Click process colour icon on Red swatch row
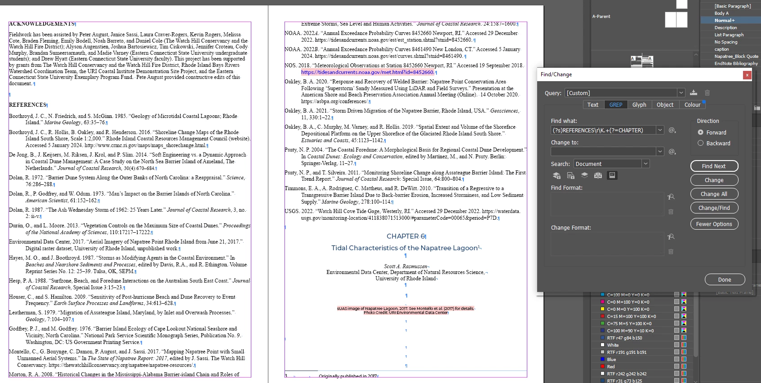The image size is (761, 383). 676,366
